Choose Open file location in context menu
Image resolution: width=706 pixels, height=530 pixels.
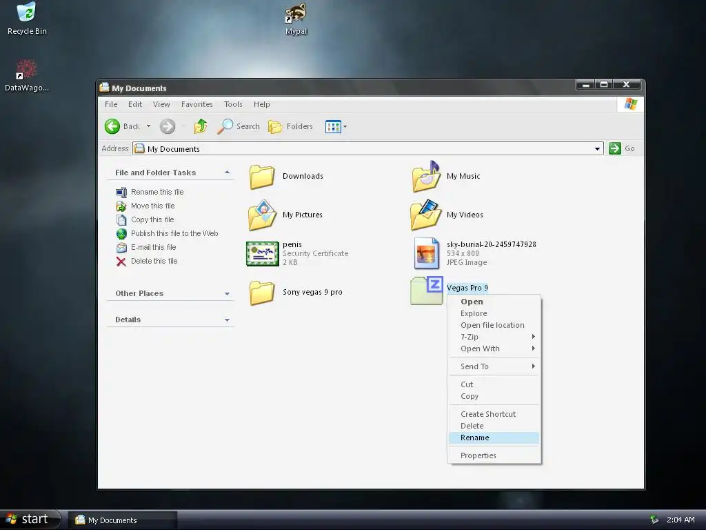point(494,325)
